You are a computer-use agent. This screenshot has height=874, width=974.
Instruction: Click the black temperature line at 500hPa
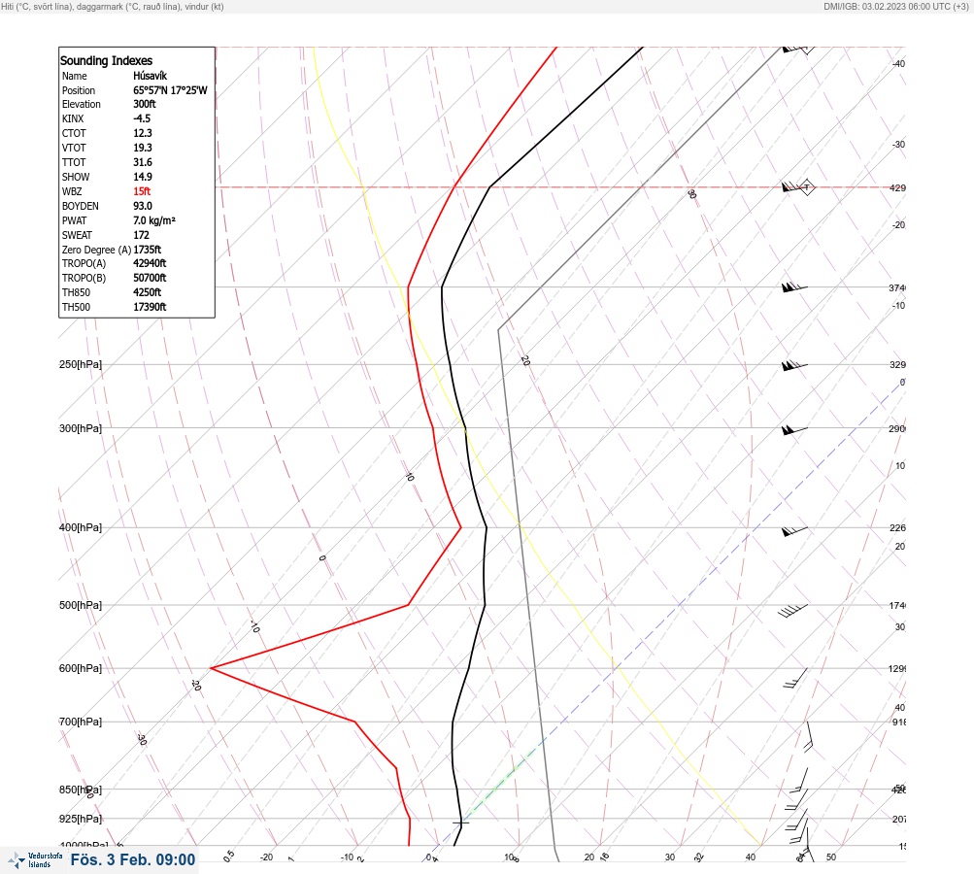tap(485, 605)
